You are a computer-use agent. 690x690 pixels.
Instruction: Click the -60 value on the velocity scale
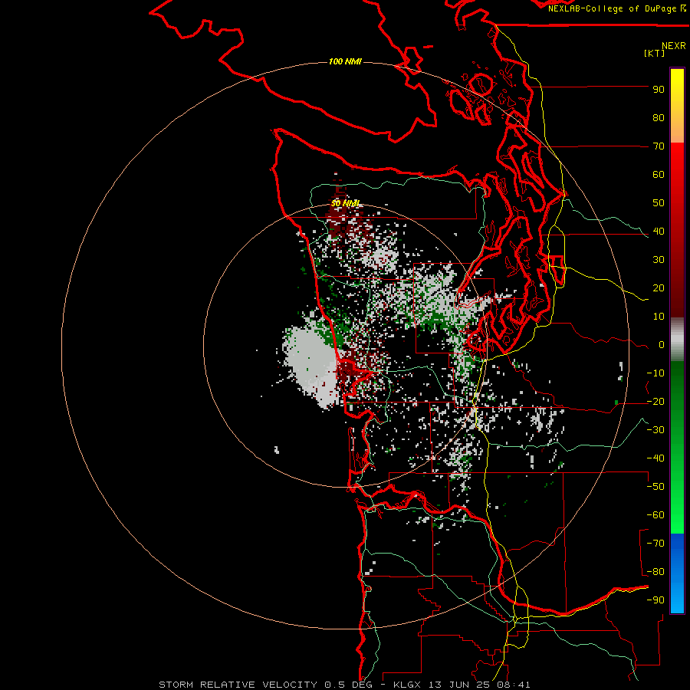(655, 515)
